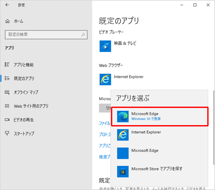Click the アプリご link behind the popup
This screenshot has width=215, height=190.
[104, 146]
